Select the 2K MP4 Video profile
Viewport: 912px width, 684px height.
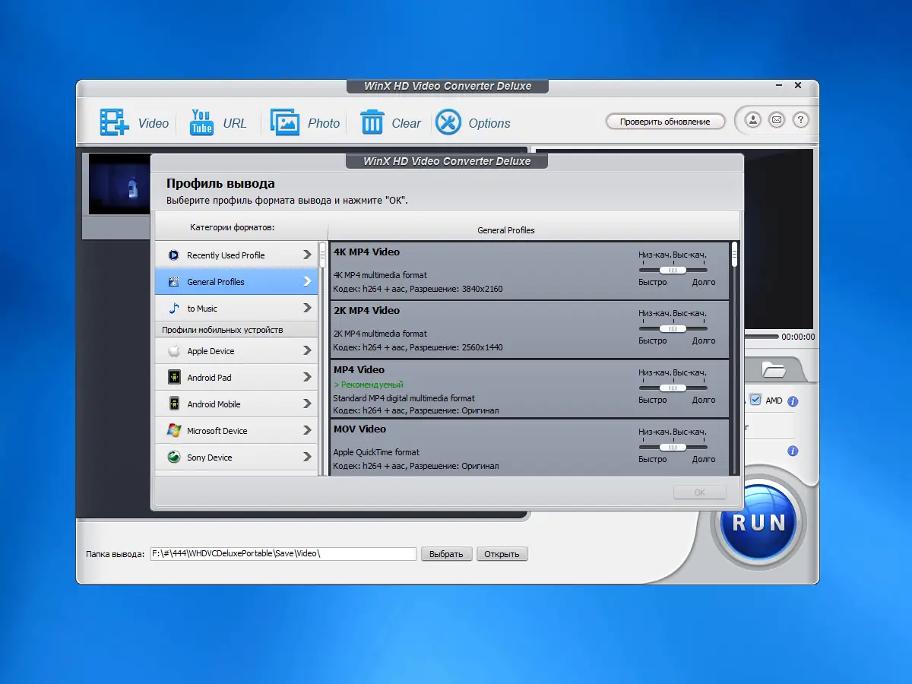[x=529, y=330]
